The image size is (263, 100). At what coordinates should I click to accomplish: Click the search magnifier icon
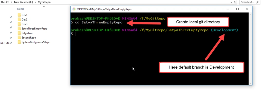click(x=257, y=2)
